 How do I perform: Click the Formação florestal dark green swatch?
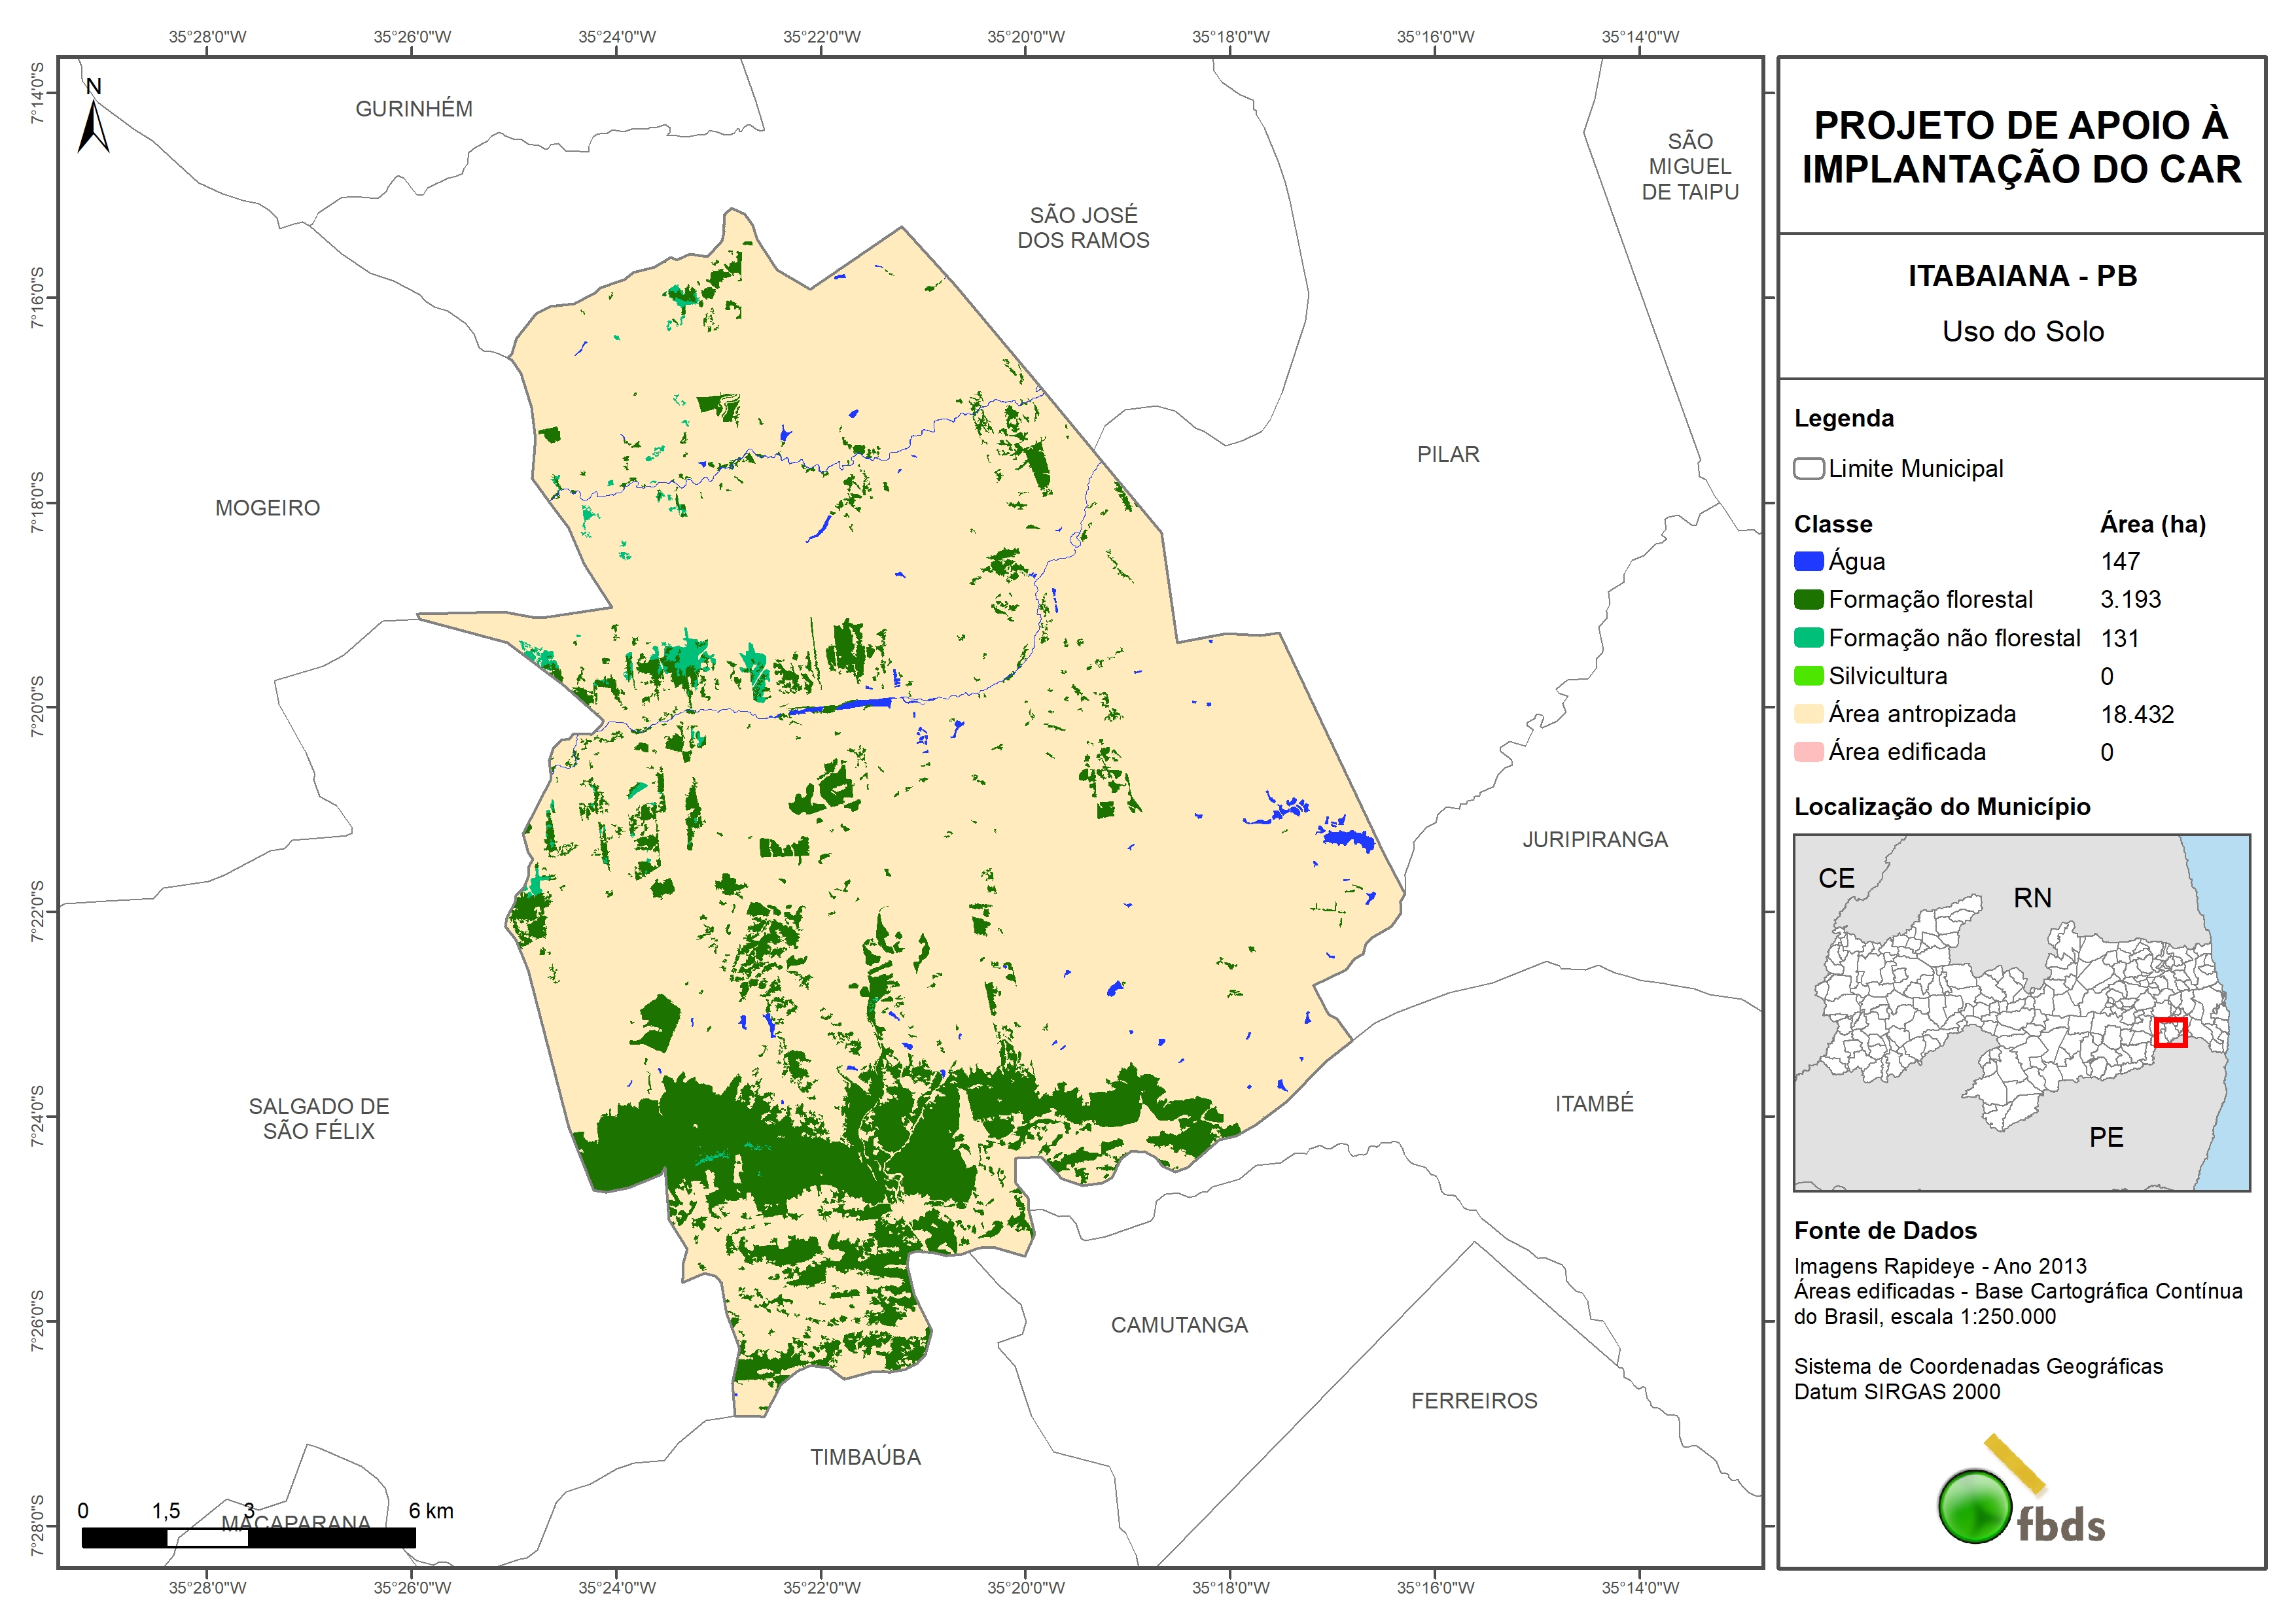1808,600
